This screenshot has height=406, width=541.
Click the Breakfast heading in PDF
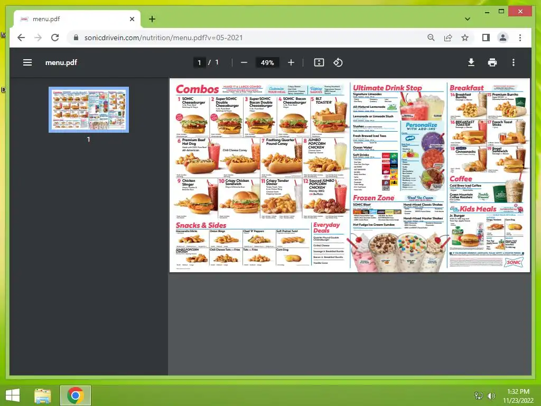pos(467,88)
